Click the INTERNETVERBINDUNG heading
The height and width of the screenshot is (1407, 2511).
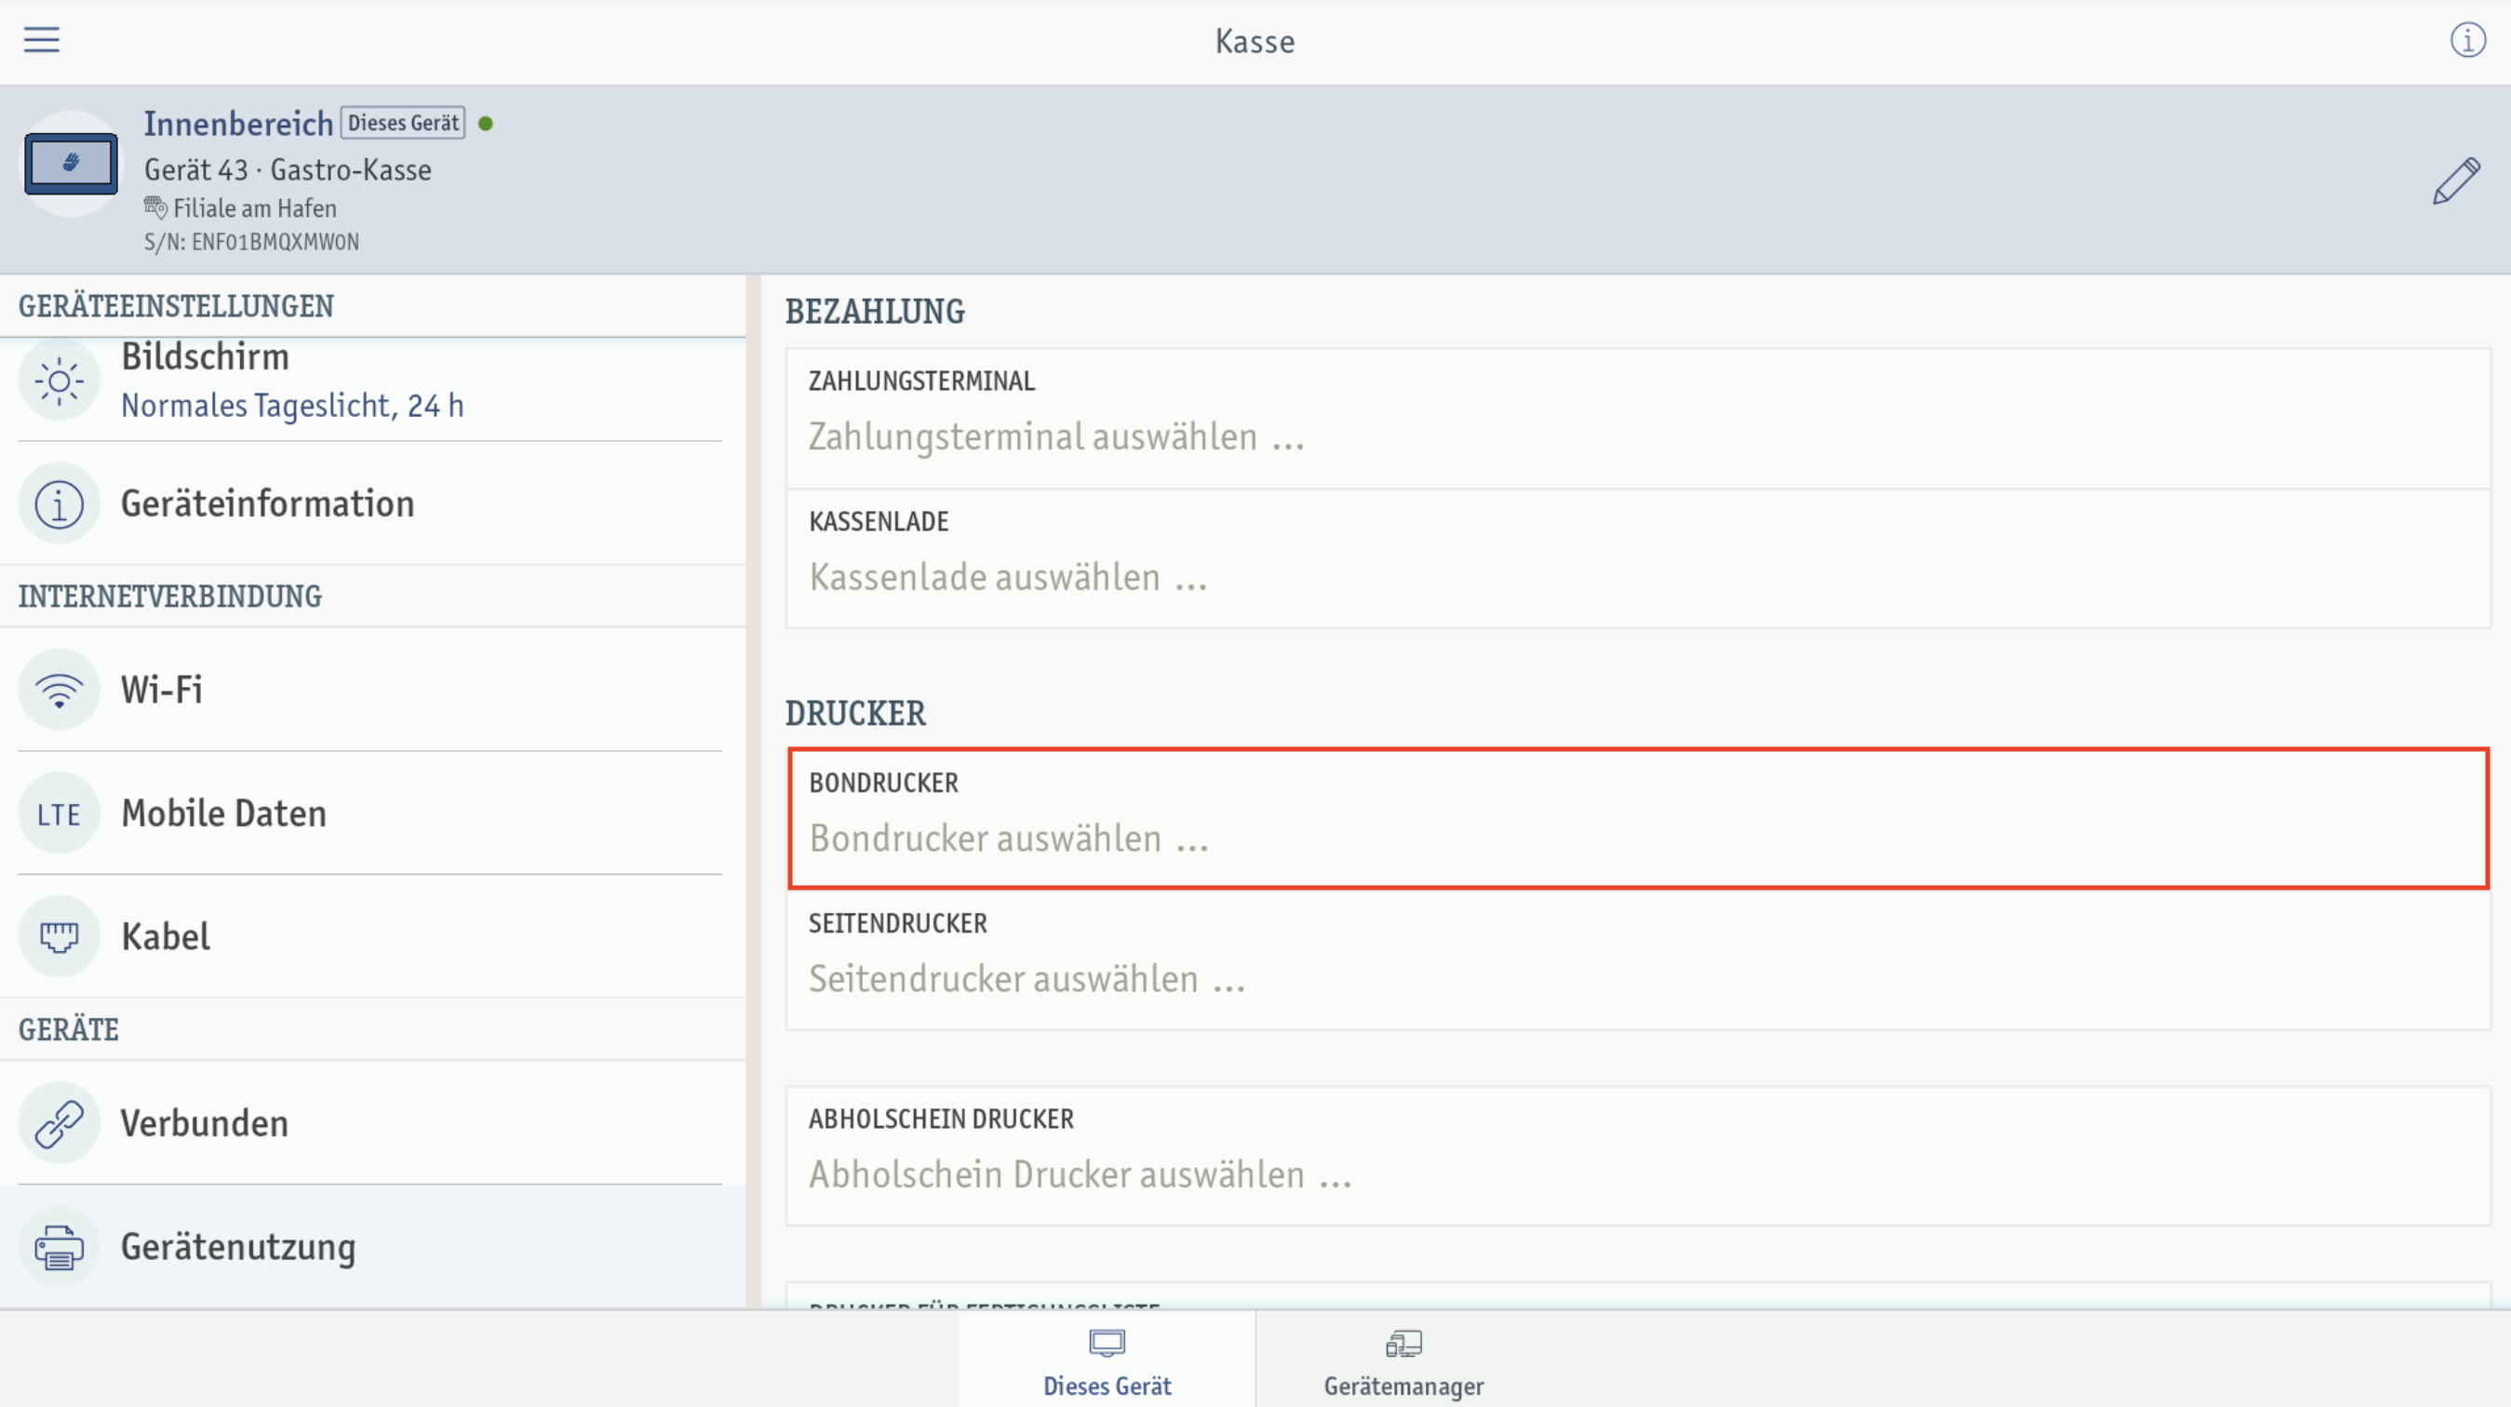[x=170, y=596]
